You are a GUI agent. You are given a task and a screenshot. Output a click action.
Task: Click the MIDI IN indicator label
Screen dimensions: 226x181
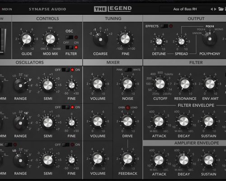[7, 10]
